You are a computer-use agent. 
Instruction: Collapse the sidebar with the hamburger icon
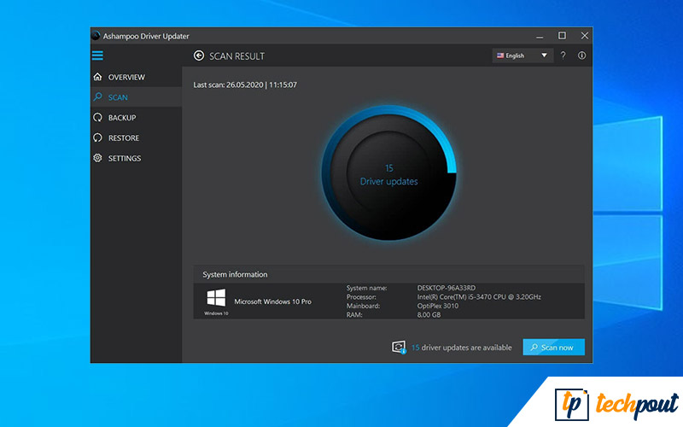pos(97,56)
